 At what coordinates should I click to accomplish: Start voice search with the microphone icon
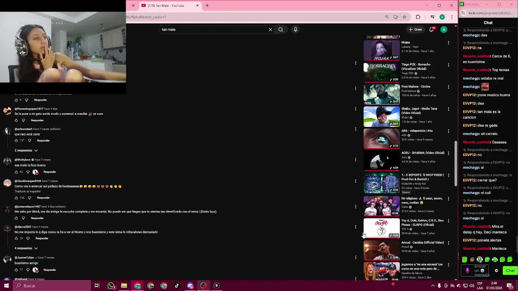coord(295,30)
